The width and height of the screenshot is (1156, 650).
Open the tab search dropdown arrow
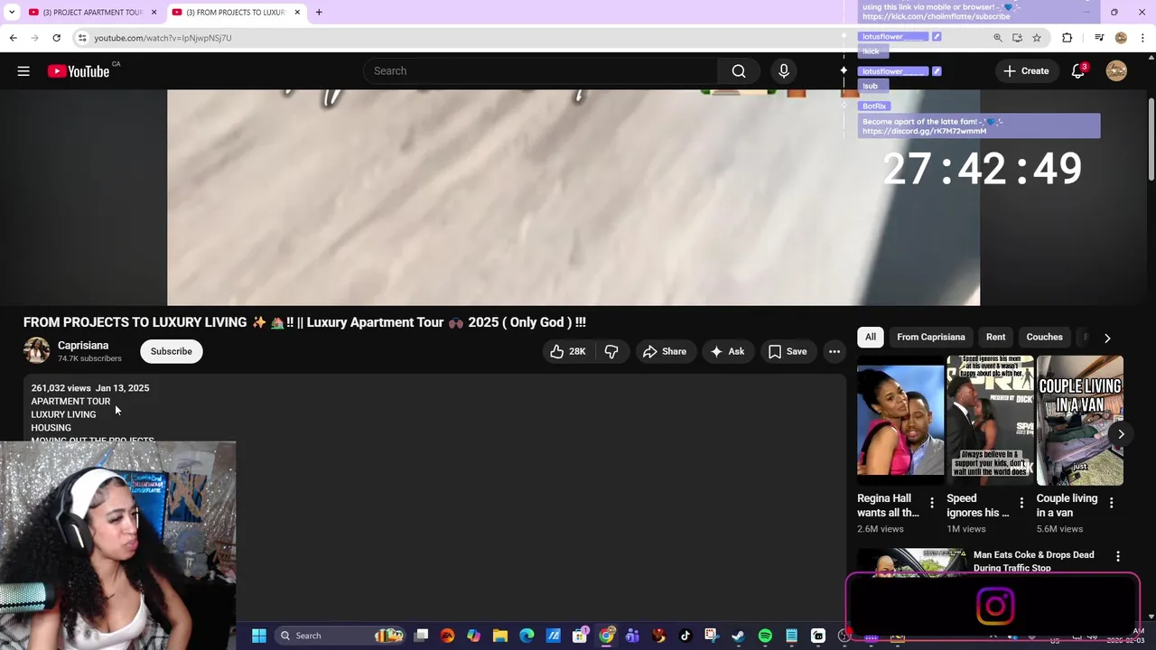pyautogui.click(x=11, y=13)
